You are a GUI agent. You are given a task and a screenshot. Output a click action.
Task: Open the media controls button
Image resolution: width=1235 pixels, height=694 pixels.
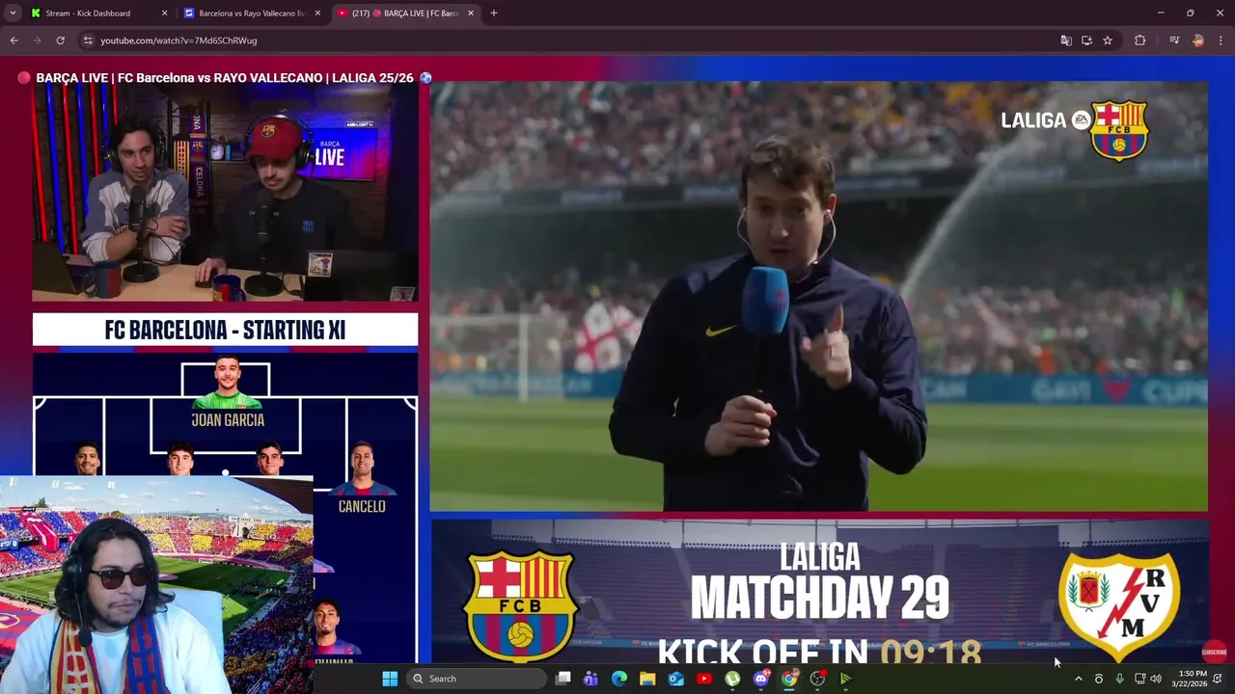pyautogui.click(x=1174, y=40)
